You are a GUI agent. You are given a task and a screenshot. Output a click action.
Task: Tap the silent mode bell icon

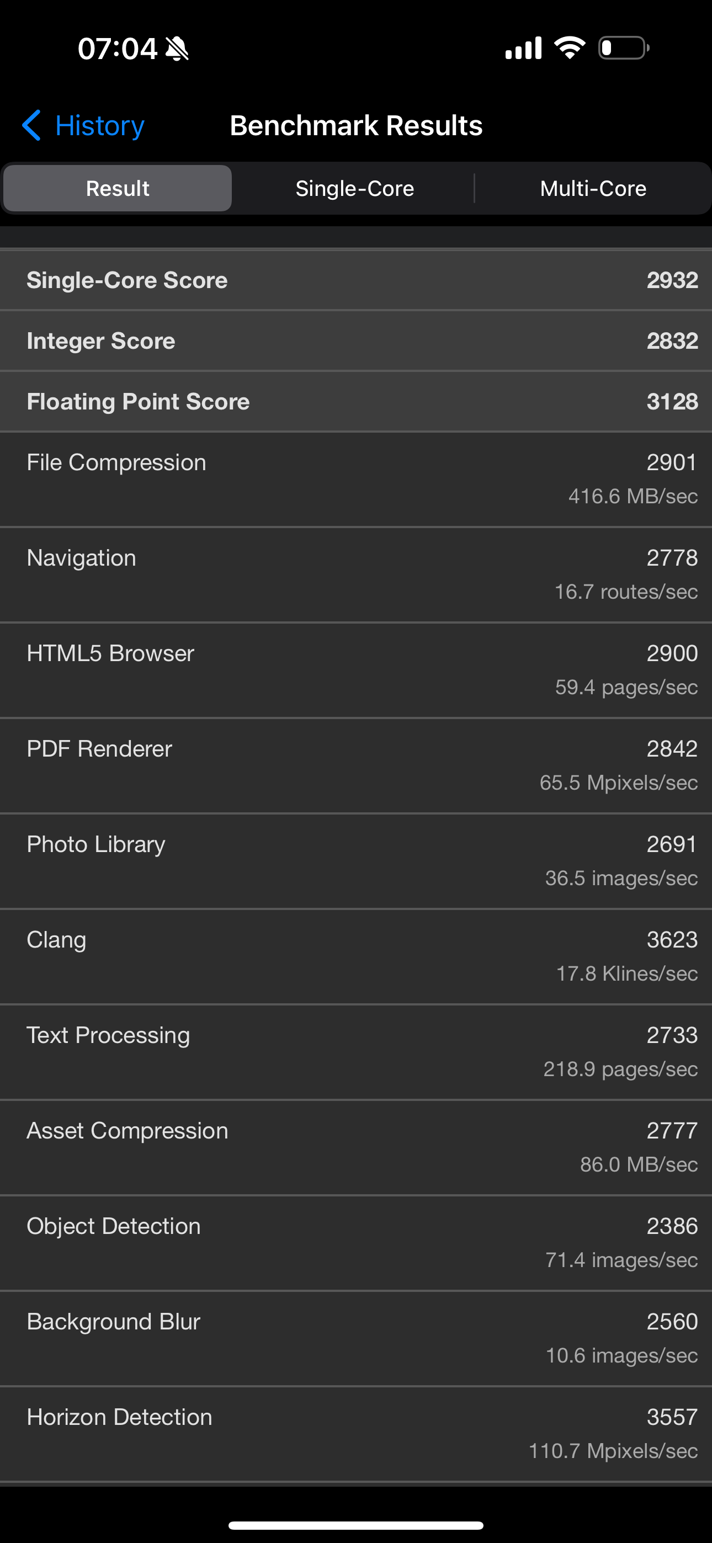pyautogui.click(x=177, y=49)
